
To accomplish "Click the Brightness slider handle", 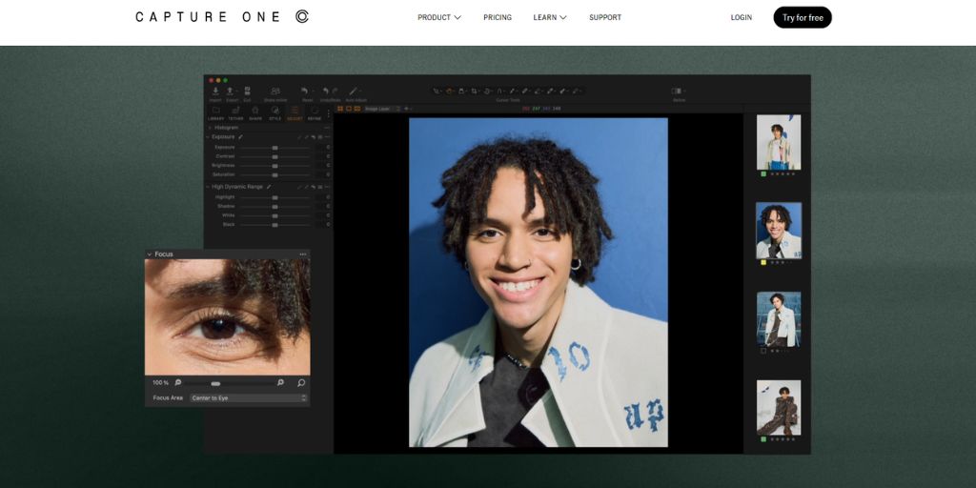I will pos(274,166).
